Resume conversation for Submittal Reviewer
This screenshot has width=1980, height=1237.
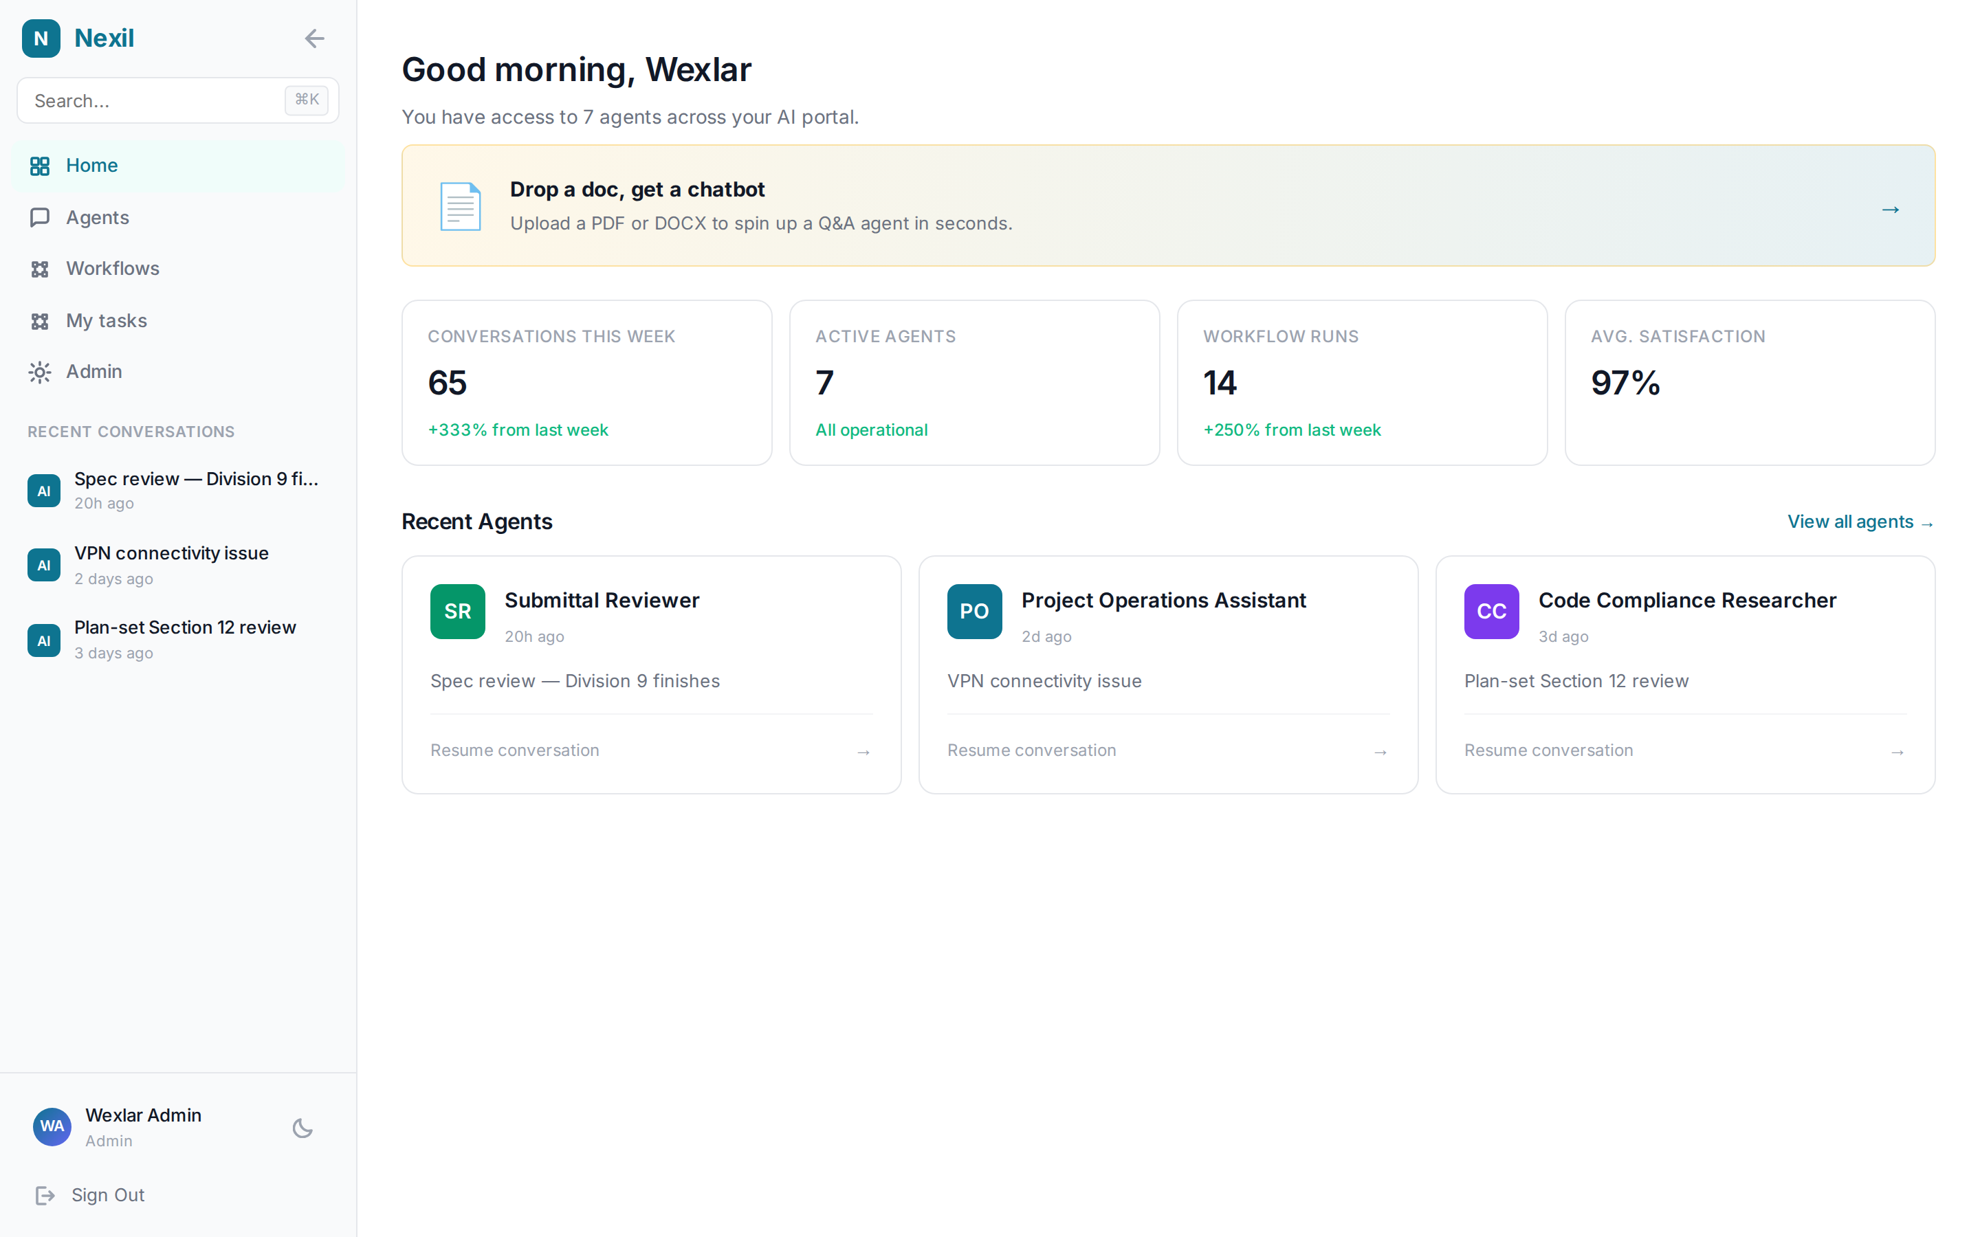coord(515,750)
